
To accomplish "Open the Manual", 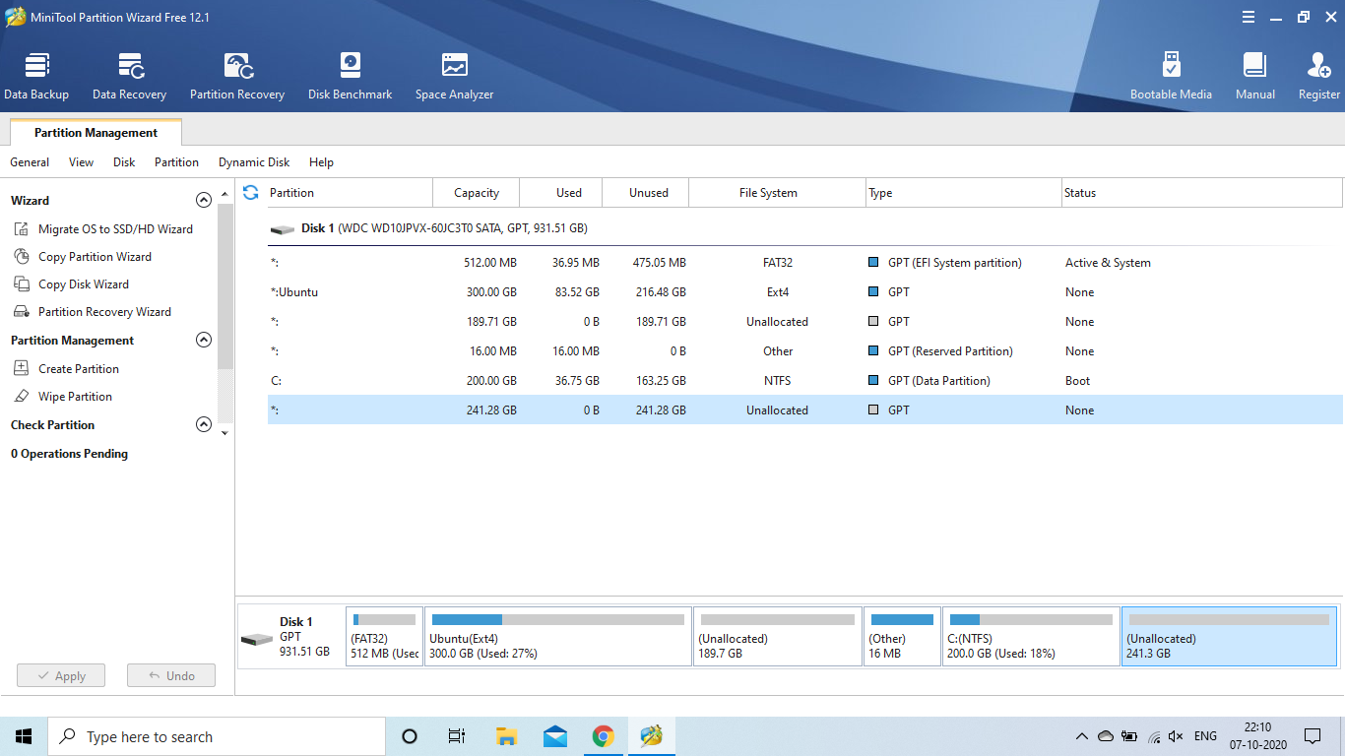I will [x=1254, y=77].
